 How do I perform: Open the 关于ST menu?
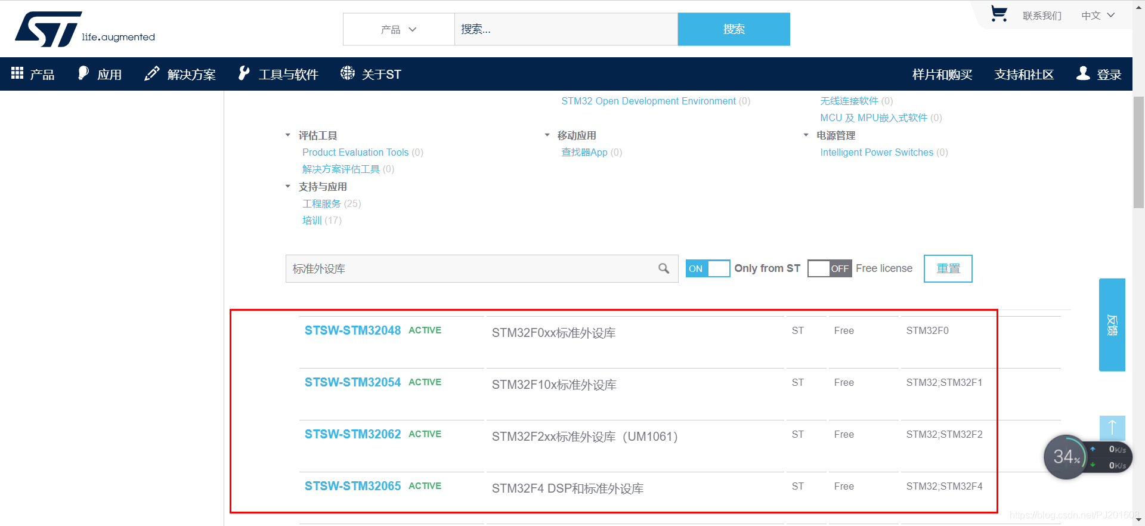coord(382,75)
